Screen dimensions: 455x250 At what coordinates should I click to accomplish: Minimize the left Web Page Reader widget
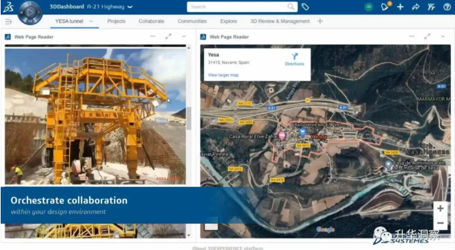pyautogui.click(x=152, y=36)
